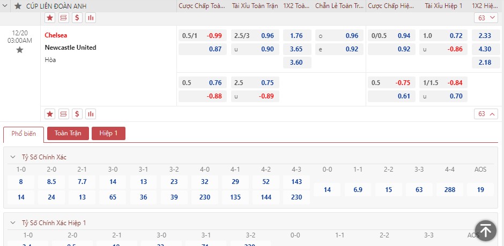Select first half under odds -0.86
The image size is (504, 246).
[443, 49]
